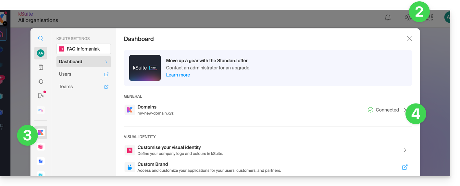The image size is (460, 186).
Task: Click the search magnifier icon in sidebar
Action: (41, 39)
